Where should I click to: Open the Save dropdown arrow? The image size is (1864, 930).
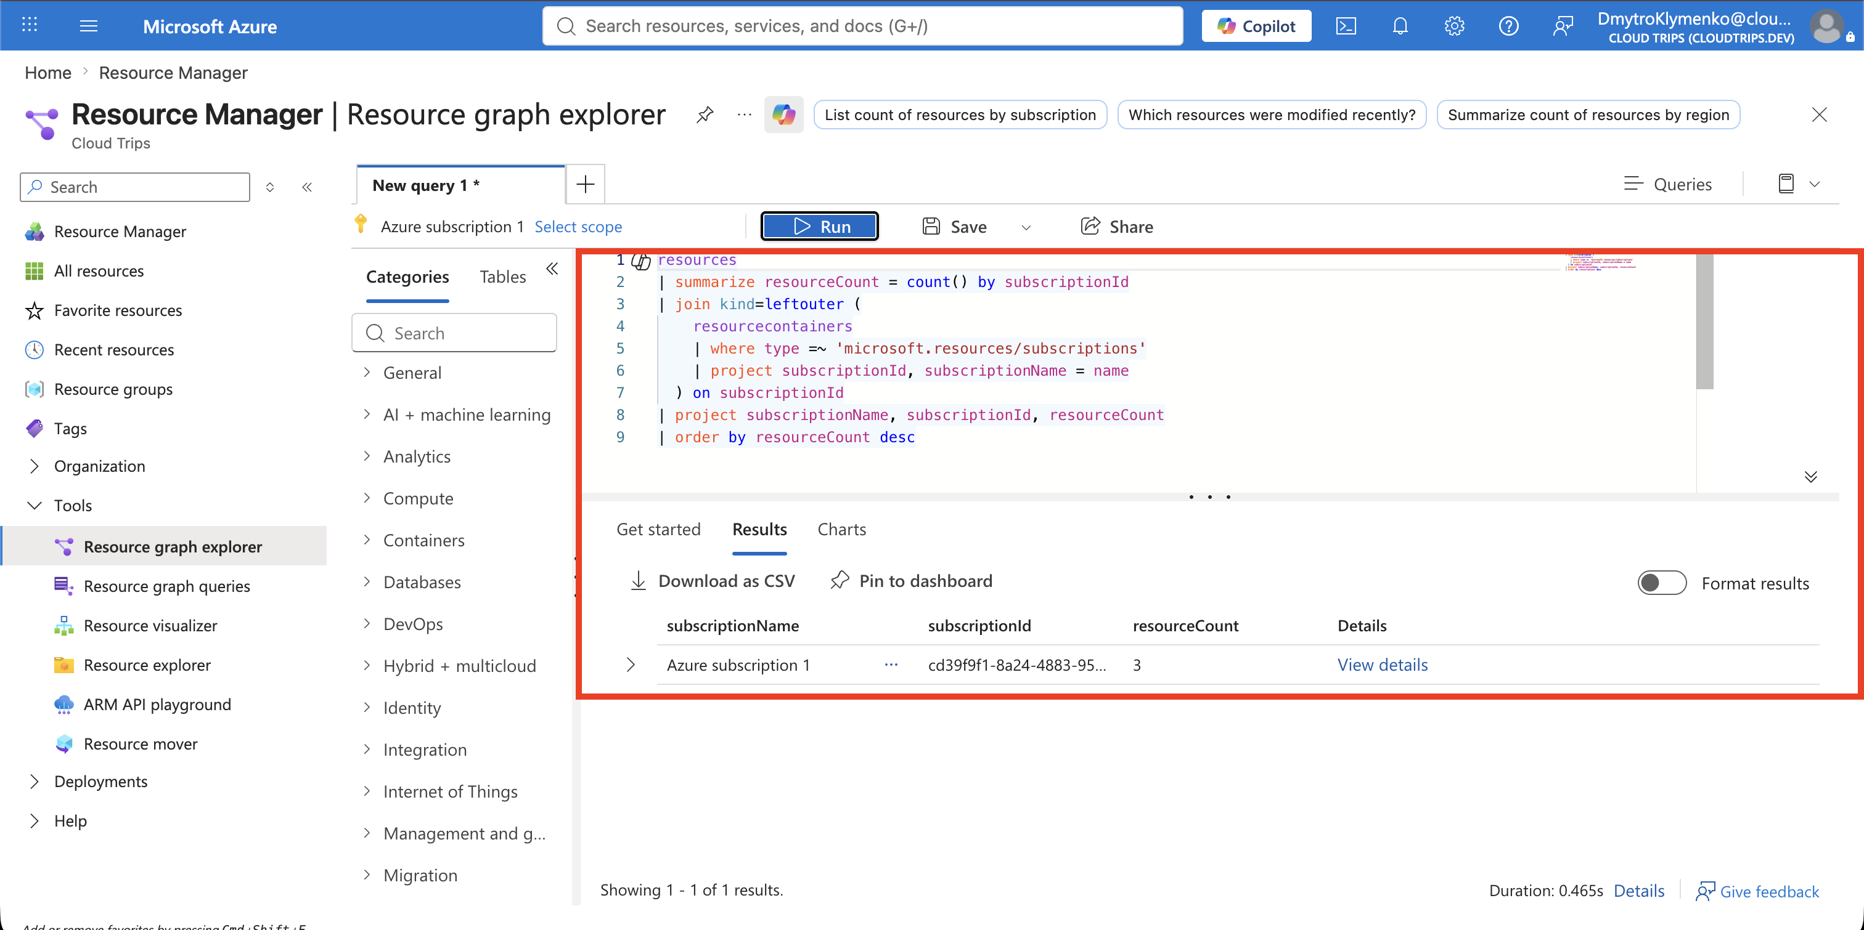pyautogui.click(x=1025, y=227)
